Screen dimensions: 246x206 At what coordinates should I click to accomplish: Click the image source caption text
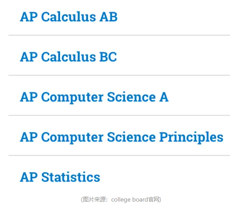[x=121, y=200]
